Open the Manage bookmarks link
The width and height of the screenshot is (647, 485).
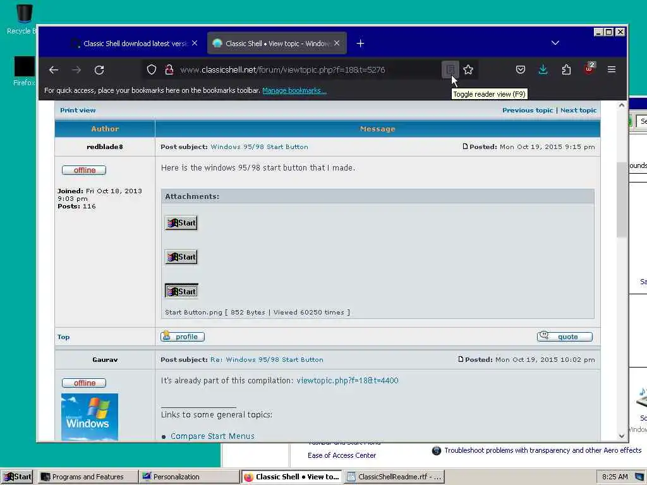[x=294, y=90]
